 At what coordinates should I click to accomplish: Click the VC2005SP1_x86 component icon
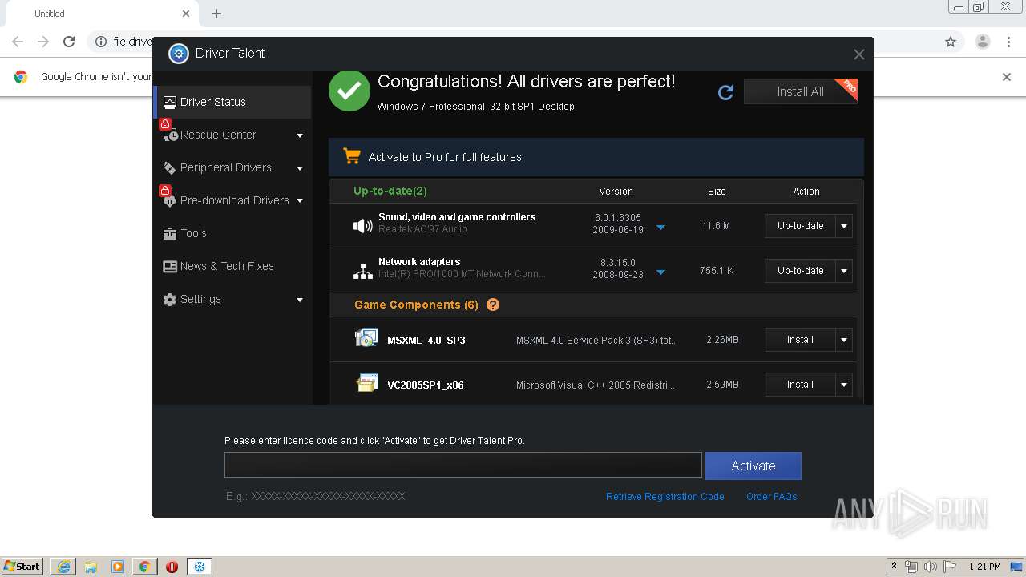click(366, 383)
